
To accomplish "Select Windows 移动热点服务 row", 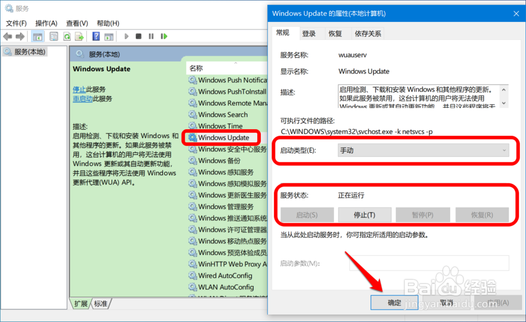I will [x=227, y=241].
